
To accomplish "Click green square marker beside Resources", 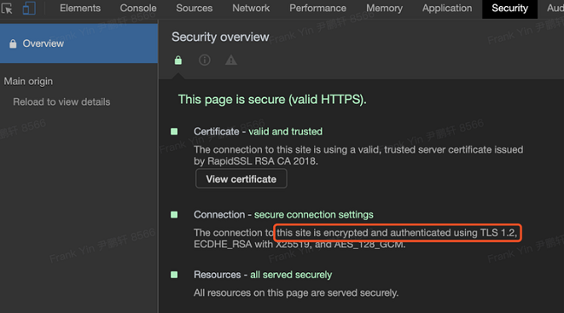I will [174, 275].
